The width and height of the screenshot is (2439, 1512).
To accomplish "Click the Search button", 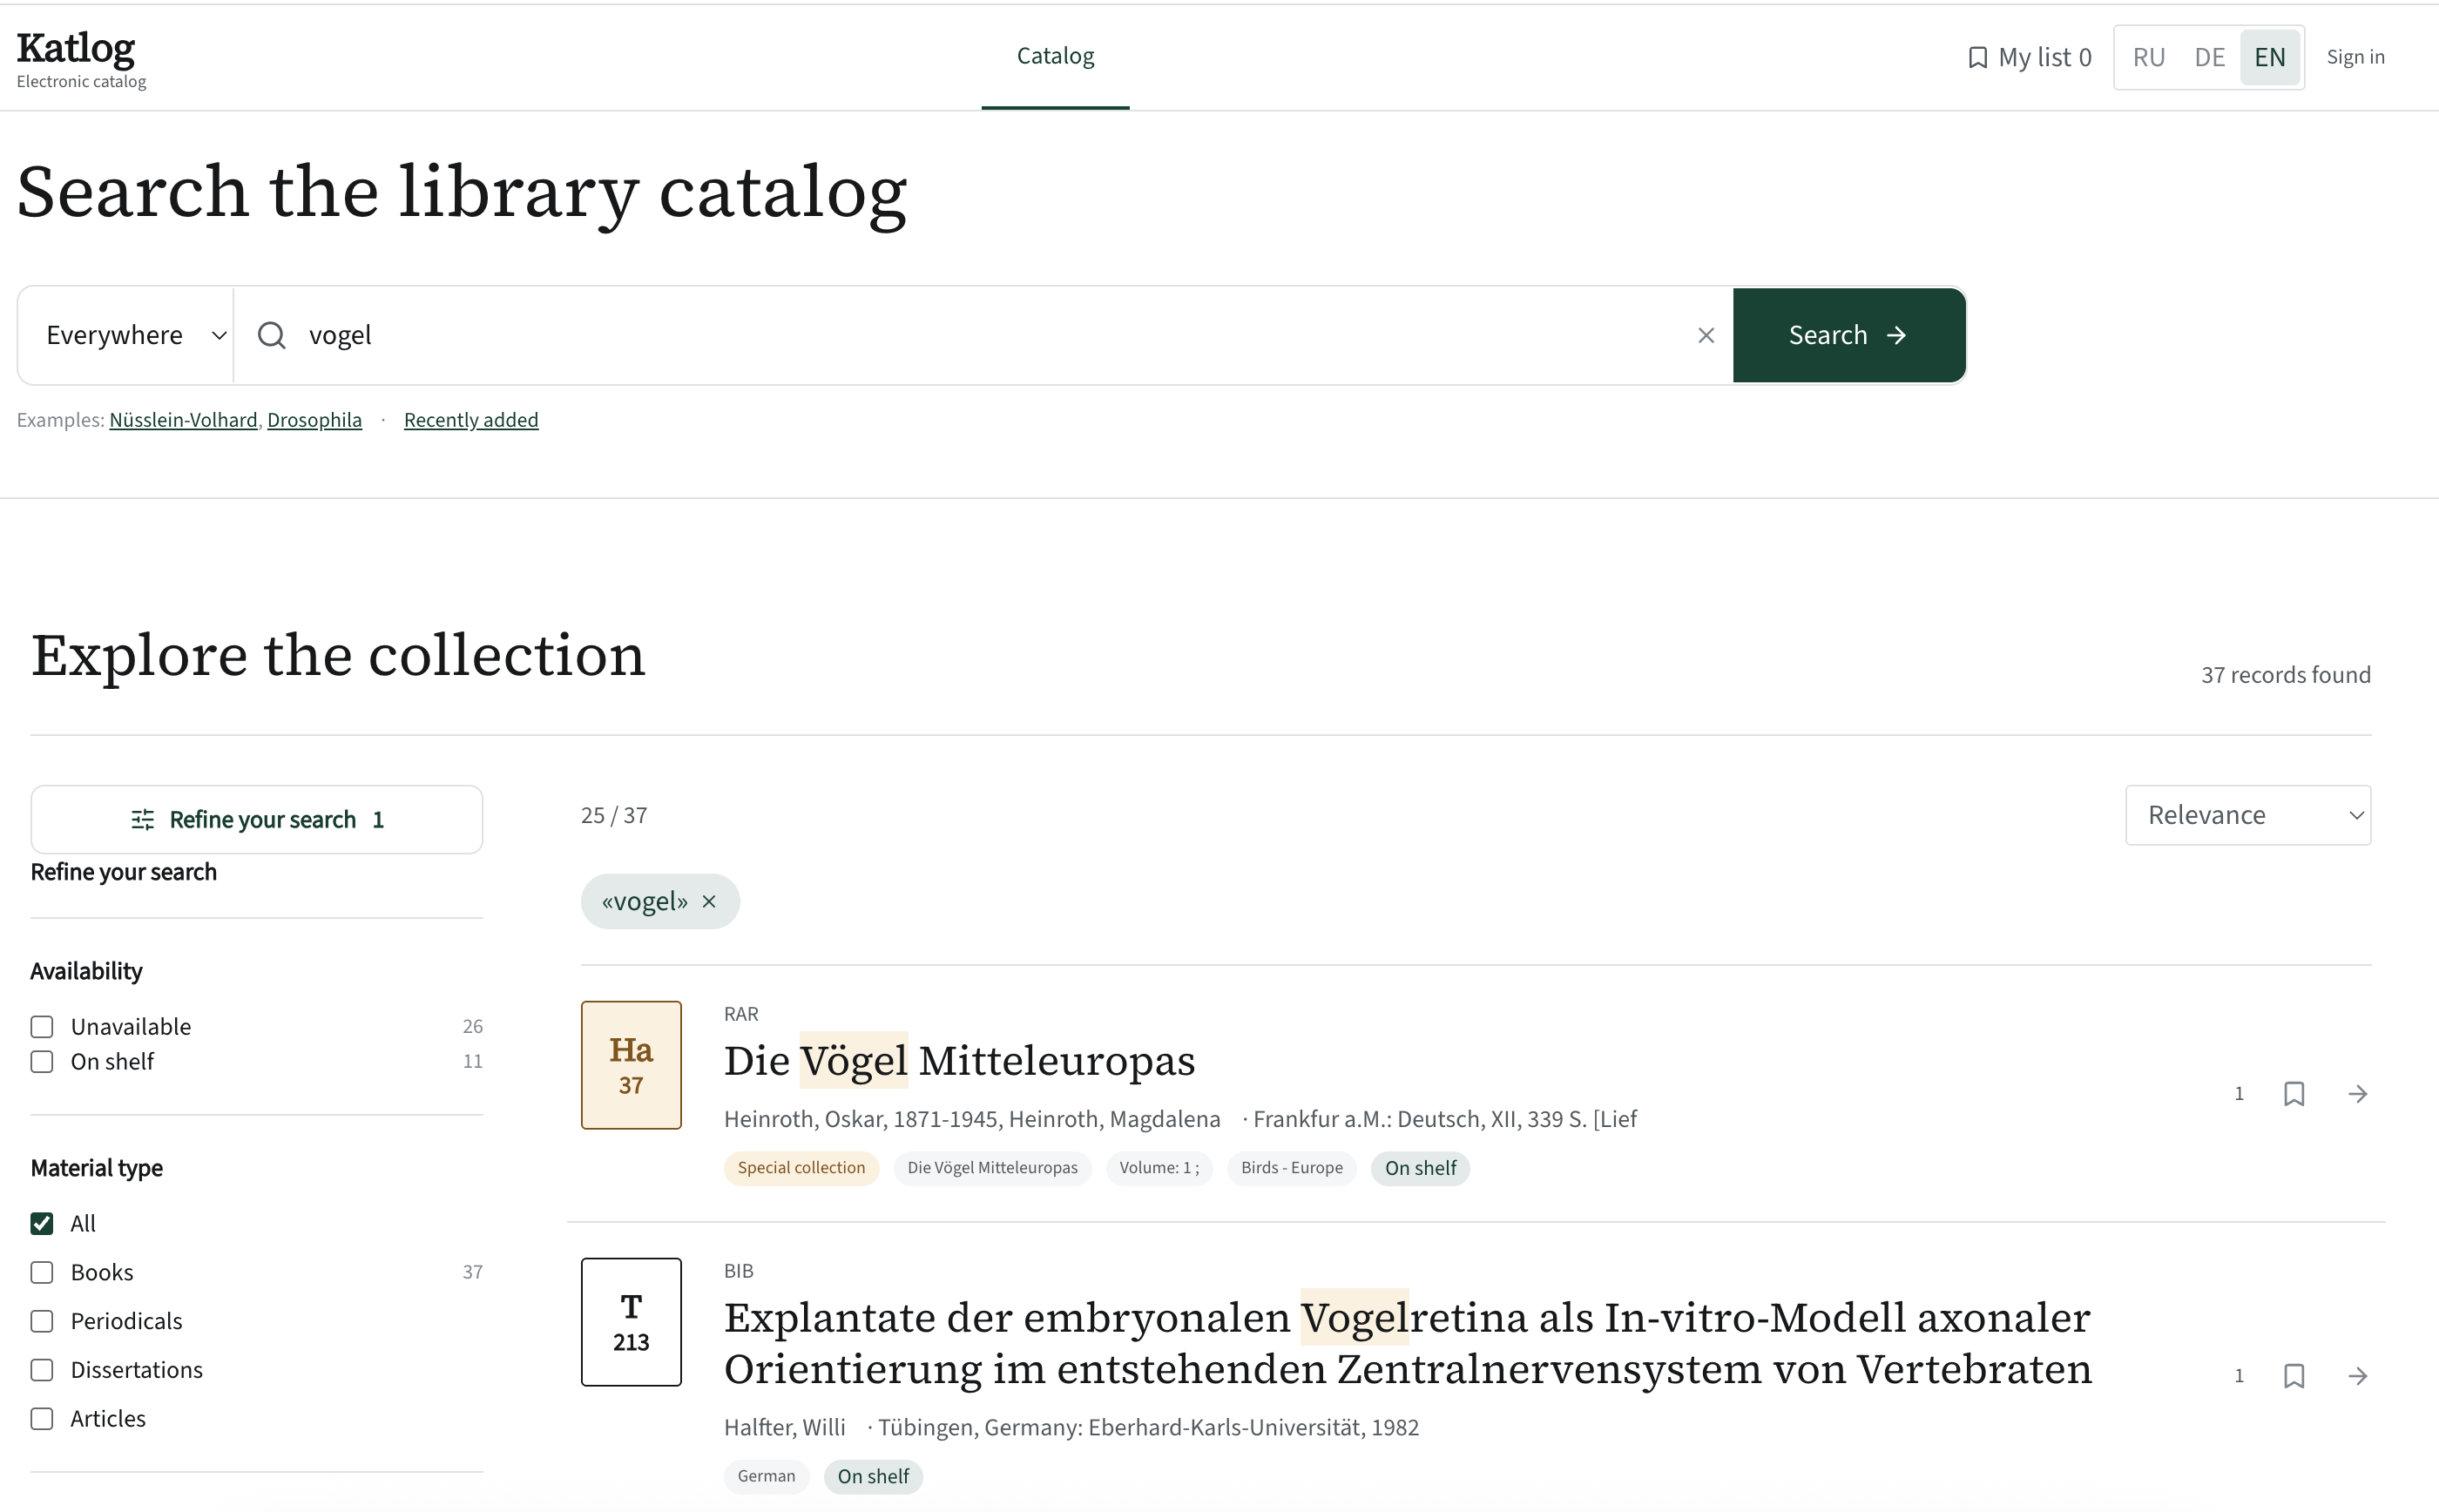I will pos(1848,336).
